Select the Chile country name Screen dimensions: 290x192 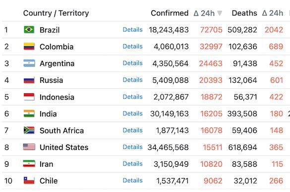pyautogui.click(x=49, y=181)
